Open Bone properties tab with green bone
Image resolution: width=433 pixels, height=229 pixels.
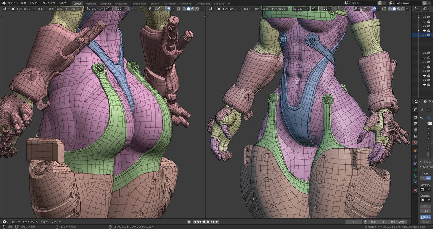[415, 176]
